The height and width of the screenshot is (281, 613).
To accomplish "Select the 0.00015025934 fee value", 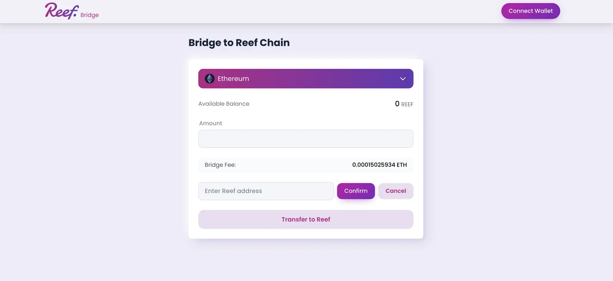I will [x=374, y=165].
